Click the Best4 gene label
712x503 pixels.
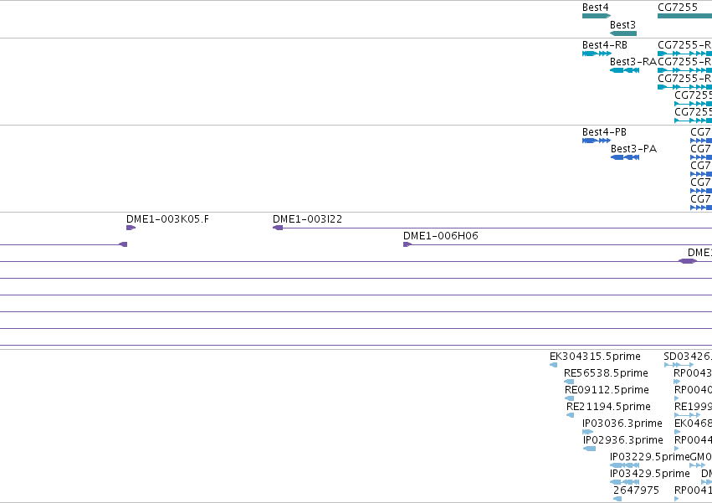tap(596, 8)
